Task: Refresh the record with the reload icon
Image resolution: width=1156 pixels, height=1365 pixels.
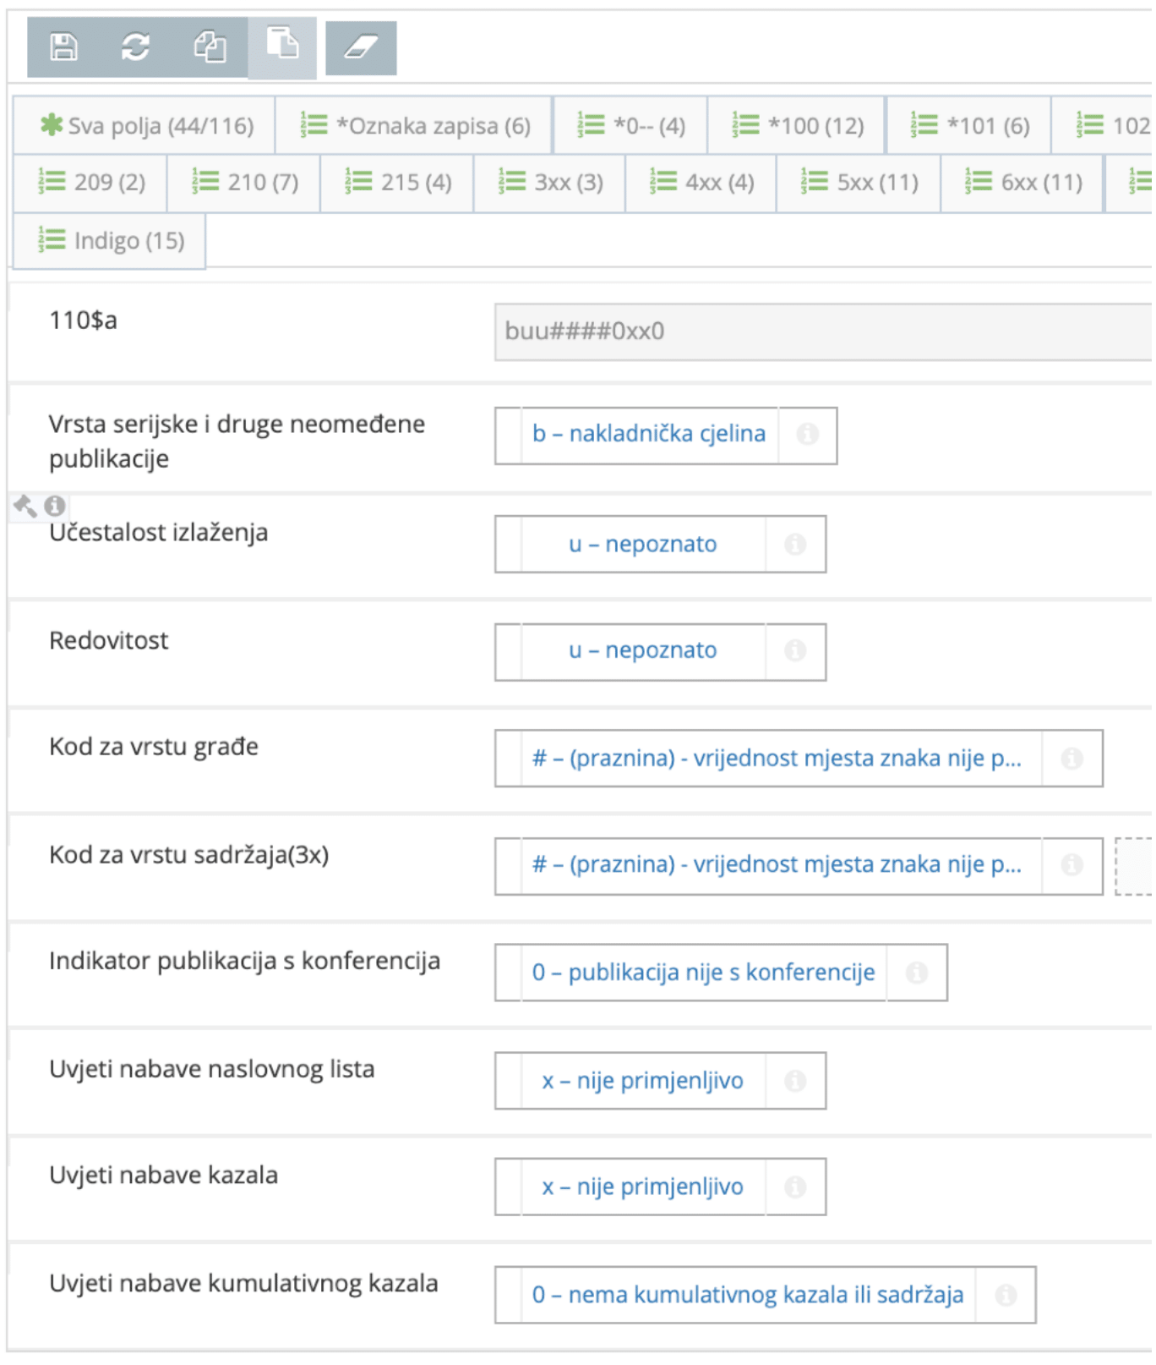Action: (135, 48)
